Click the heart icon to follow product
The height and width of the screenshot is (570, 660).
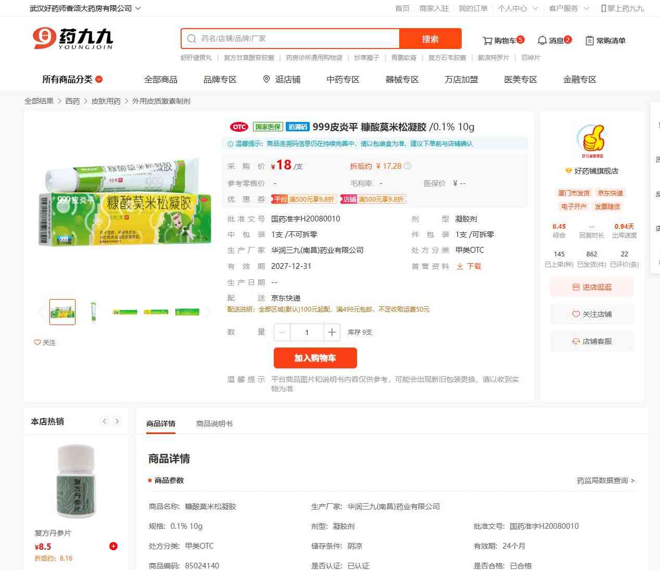(x=37, y=342)
